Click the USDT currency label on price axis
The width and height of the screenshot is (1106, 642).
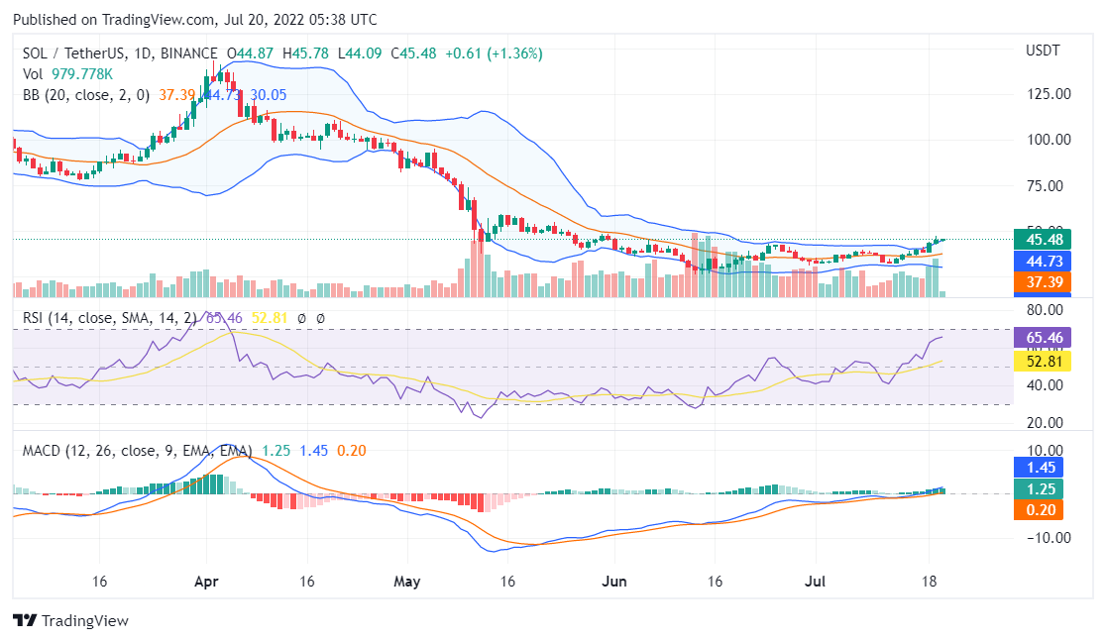pos(1043,51)
